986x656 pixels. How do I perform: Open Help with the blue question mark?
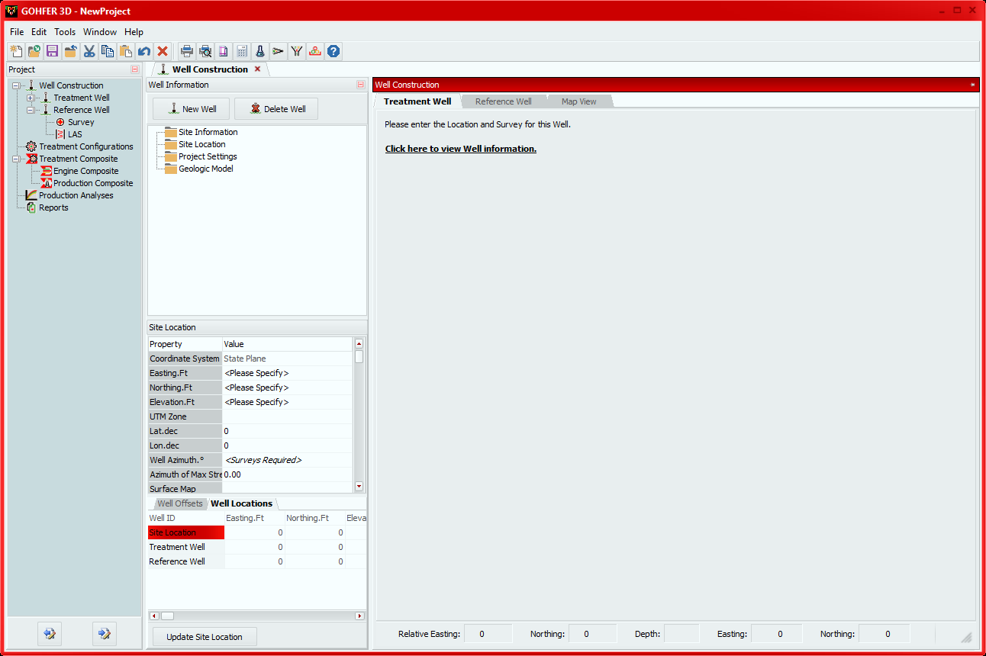click(333, 51)
